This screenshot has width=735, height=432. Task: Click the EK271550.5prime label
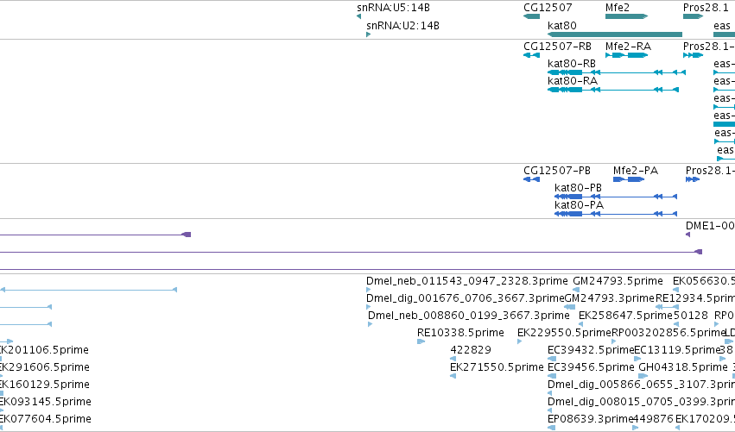(x=497, y=367)
